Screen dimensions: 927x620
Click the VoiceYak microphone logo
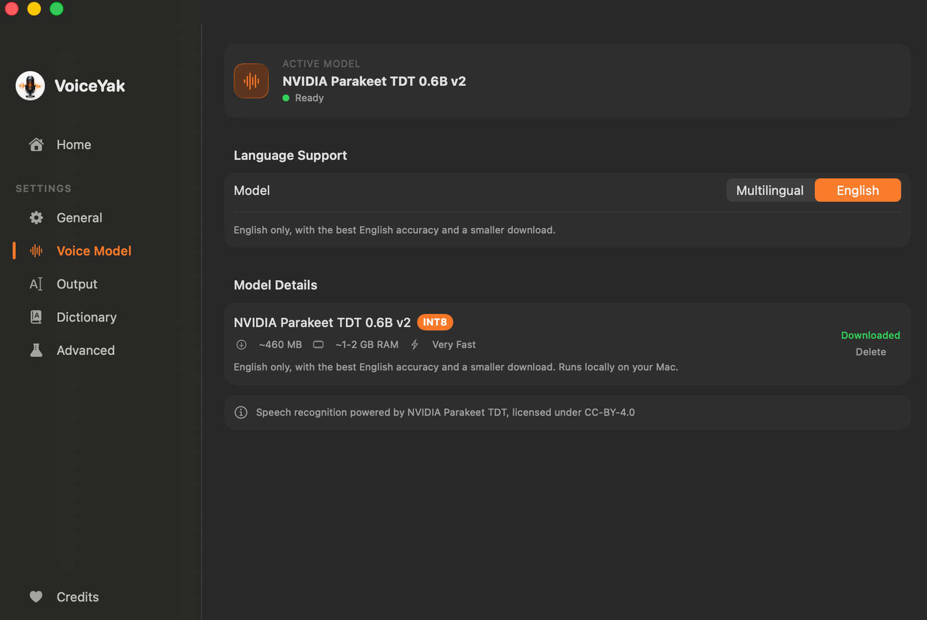coord(30,86)
